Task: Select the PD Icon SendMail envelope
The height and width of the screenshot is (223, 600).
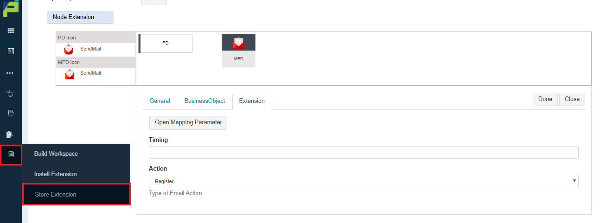Action: pos(69,49)
